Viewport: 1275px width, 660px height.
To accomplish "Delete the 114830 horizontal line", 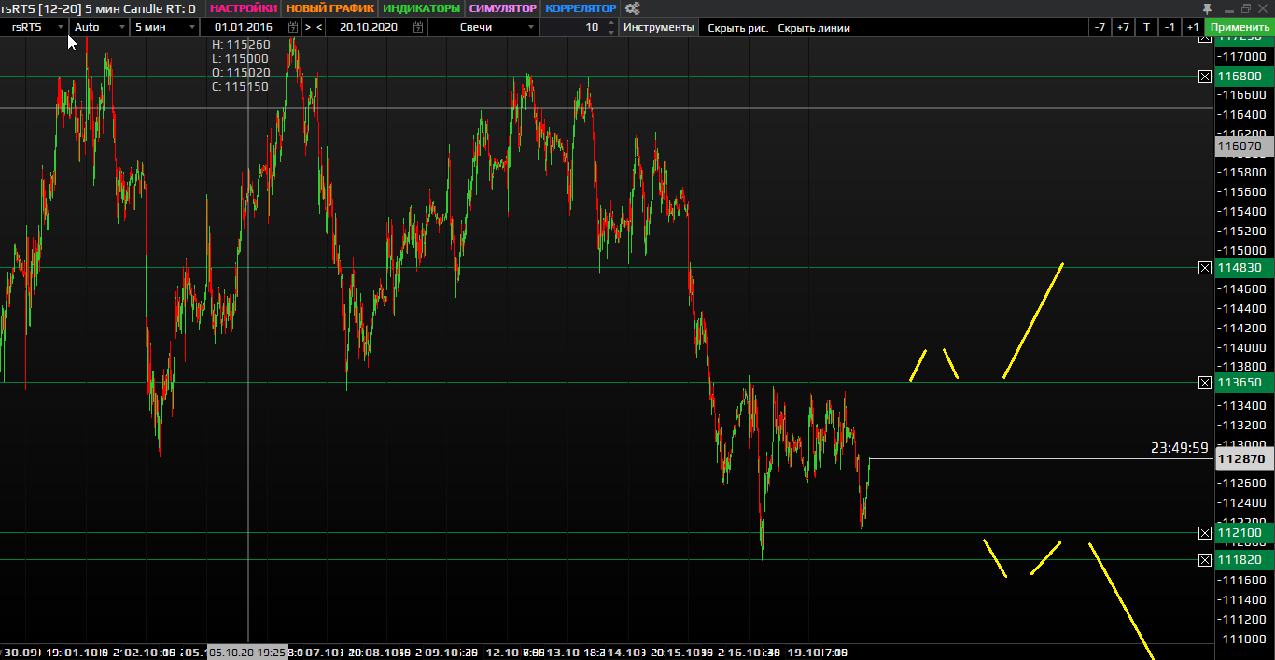I will click(1205, 268).
